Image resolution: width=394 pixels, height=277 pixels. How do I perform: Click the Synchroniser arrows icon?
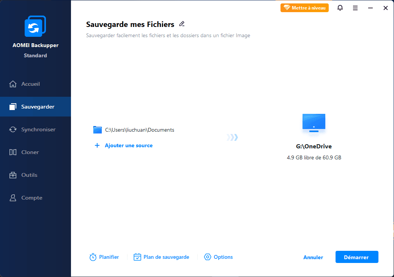tap(13, 129)
